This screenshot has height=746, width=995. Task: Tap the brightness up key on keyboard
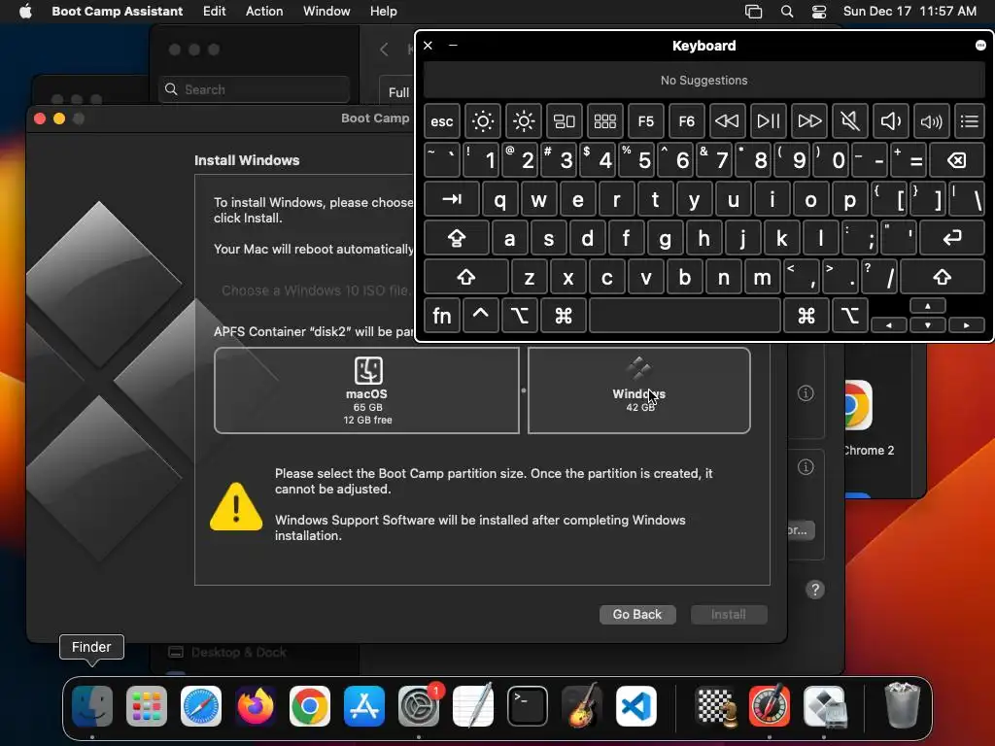click(x=524, y=121)
